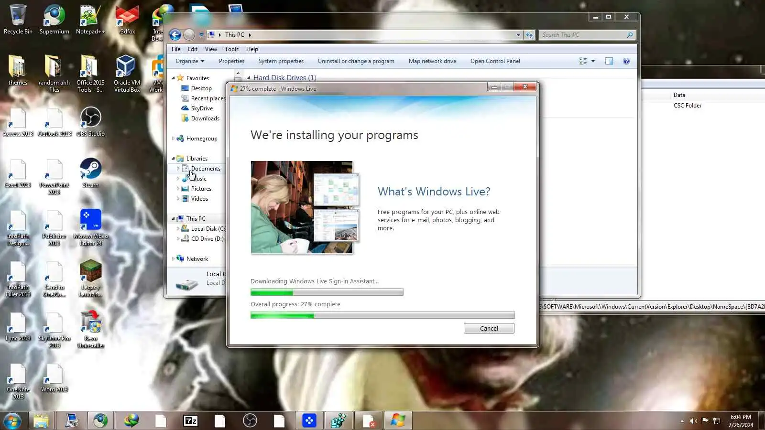Switch to Windows Live installer taskbar item
The height and width of the screenshot is (430, 765).
tap(398, 420)
